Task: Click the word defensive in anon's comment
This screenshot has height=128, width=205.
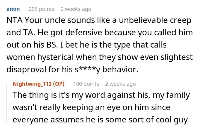Action: [84, 33]
